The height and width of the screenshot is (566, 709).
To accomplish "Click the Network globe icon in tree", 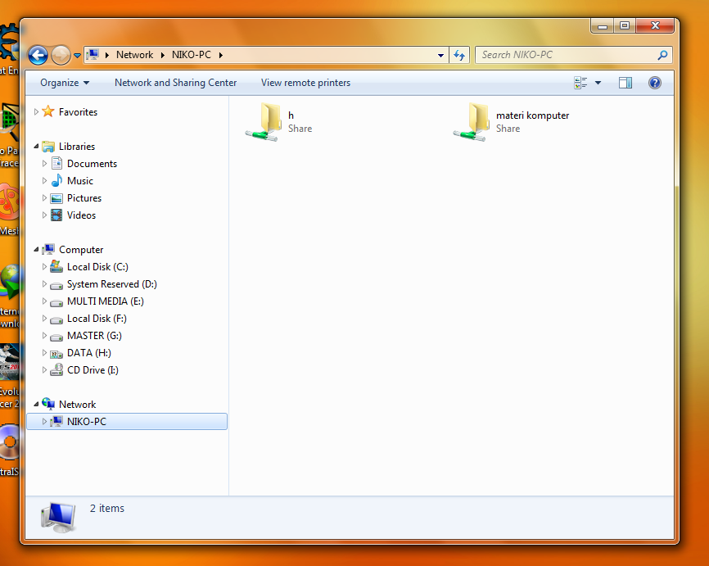I will coord(48,404).
